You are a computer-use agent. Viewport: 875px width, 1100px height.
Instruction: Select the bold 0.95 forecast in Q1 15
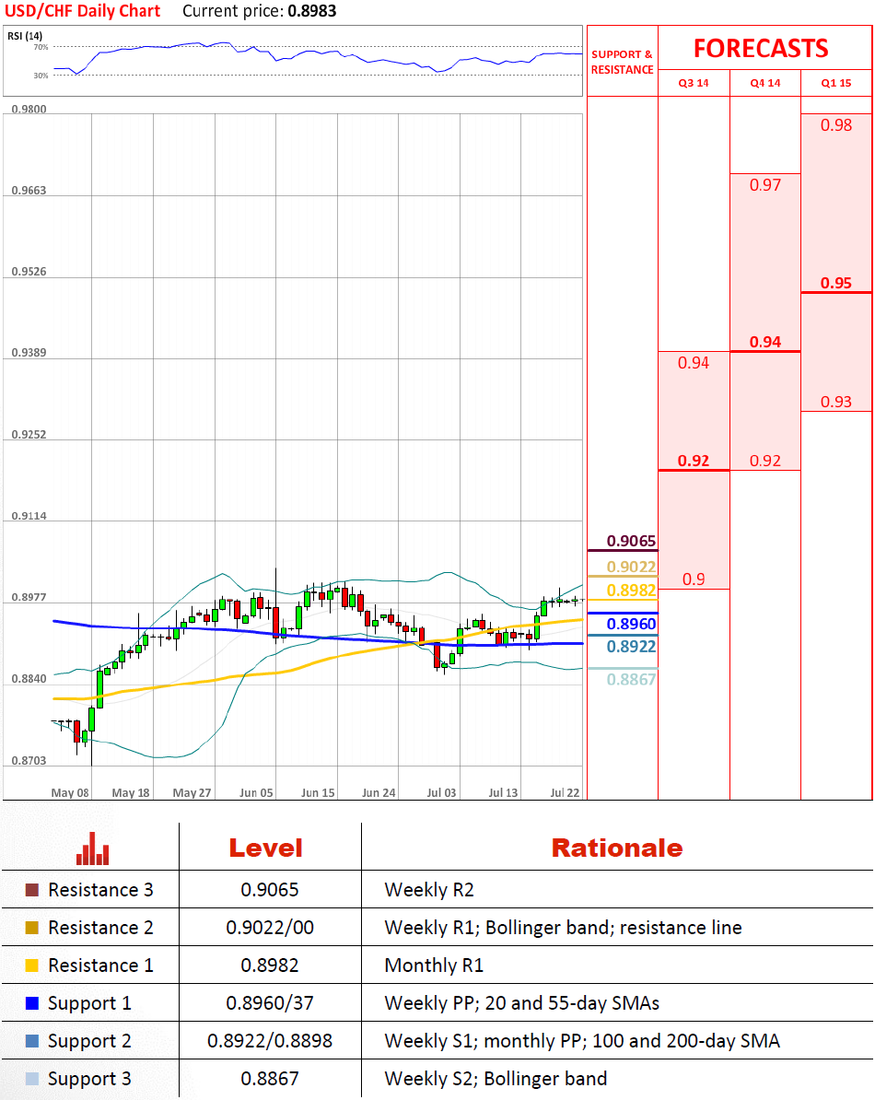pos(836,283)
